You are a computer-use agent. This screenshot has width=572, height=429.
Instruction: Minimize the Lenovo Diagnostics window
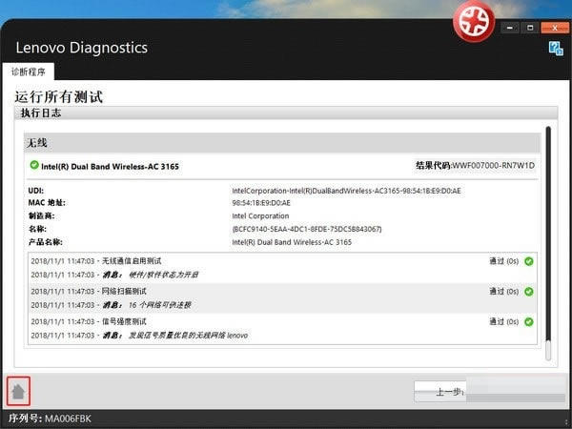tap(511, 27)
